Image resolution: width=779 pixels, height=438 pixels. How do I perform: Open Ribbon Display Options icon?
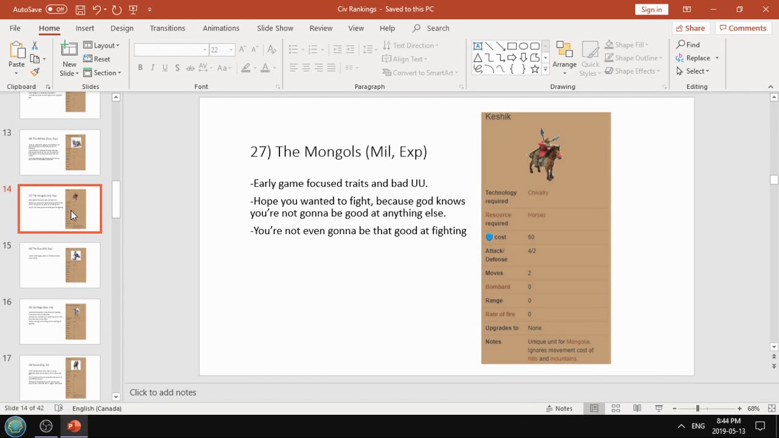pyautogui.click(x=686, y=9)
